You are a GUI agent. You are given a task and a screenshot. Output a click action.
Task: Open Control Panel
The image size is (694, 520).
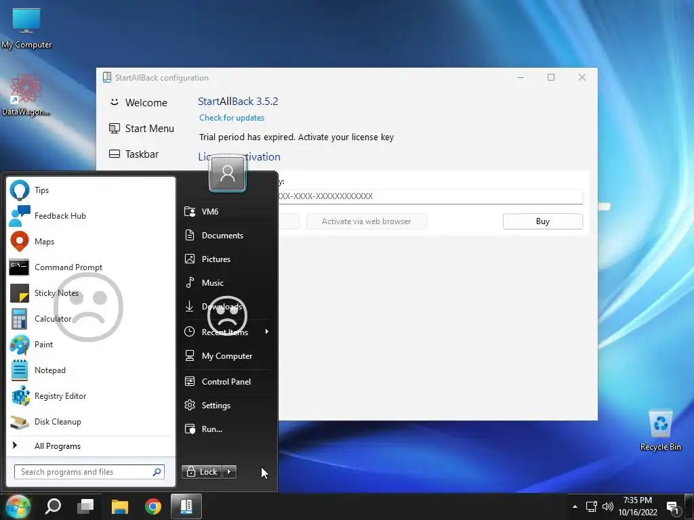(226, 382)
